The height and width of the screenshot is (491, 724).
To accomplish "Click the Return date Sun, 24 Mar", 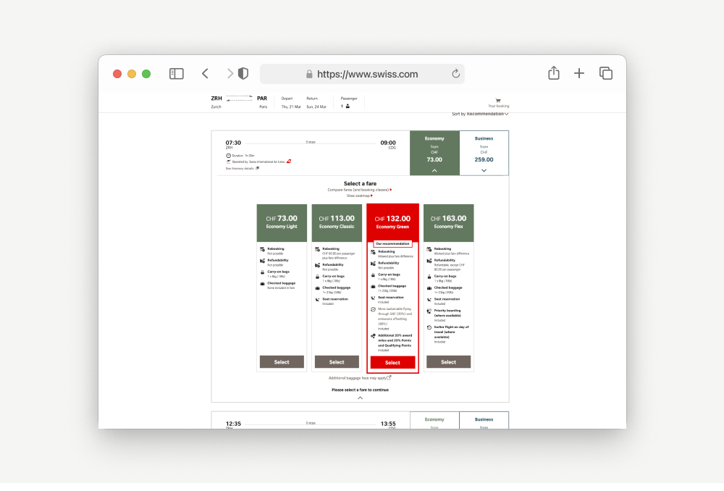I will [x=316, y=106].
